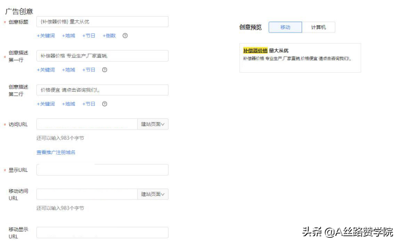The image size is (400, 244).
Task: Click preview description line of text
Action: pyautogui.click(x=297, y=59)
